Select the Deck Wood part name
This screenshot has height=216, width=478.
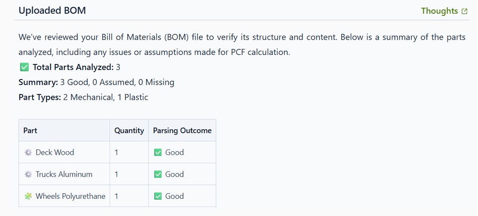[55, 152]
